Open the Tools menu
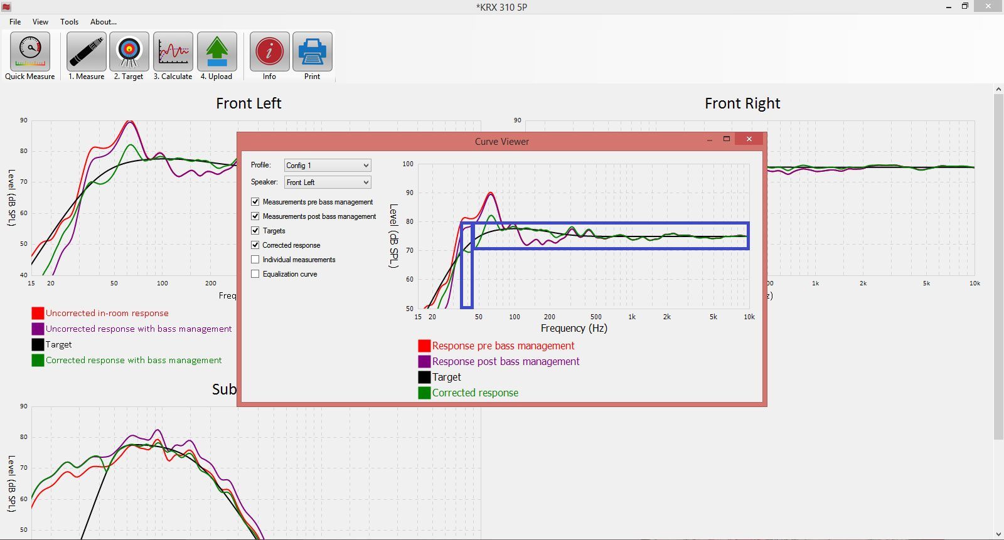This screenshot has width=1004, height=540. coord(69,22)
